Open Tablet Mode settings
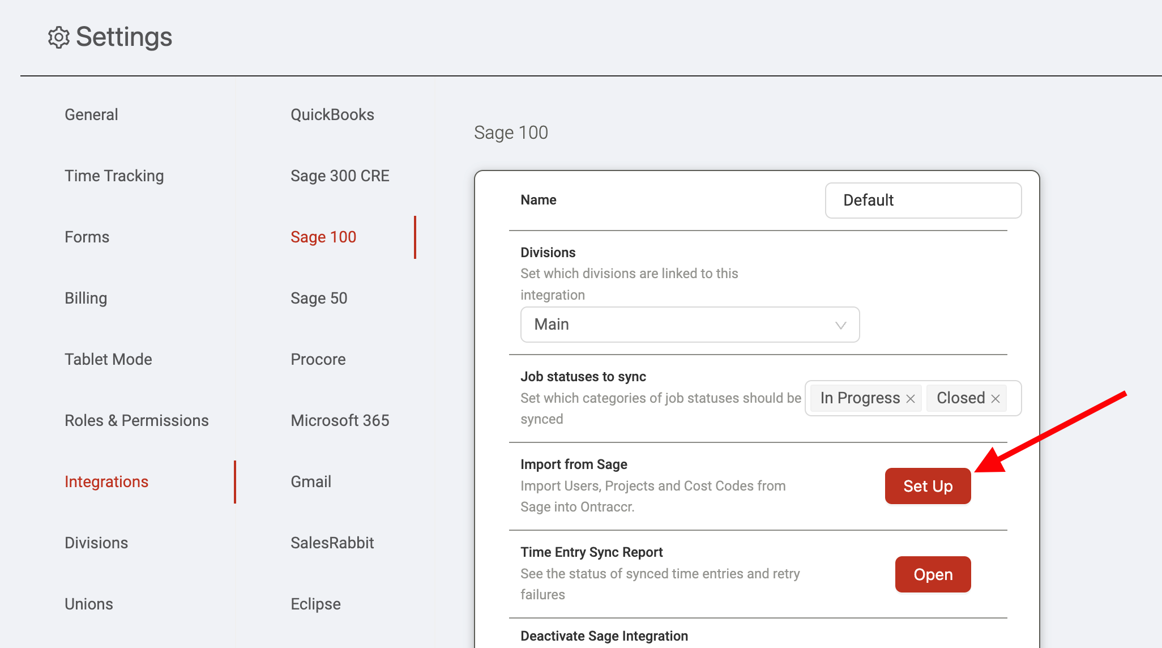1162x648 pixels. click(x=108, y=359)
